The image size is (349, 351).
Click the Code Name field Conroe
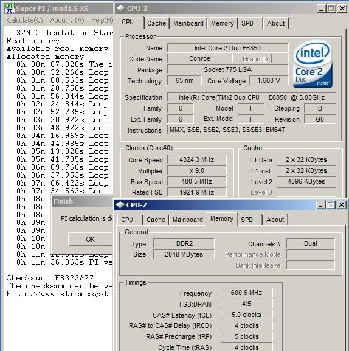pos(199,58)
